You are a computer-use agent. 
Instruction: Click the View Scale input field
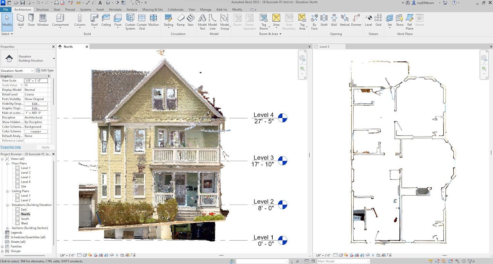click(x=36, y=81)
